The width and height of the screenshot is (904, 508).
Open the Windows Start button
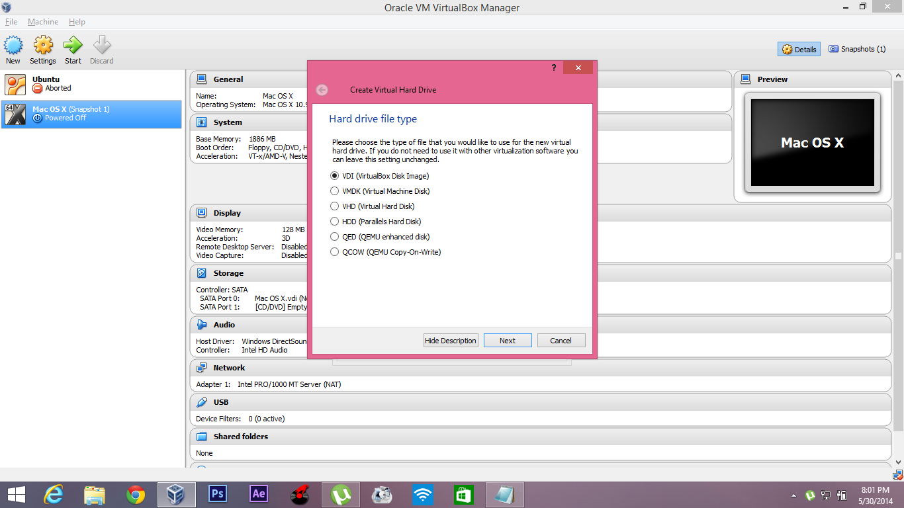pyautogui.click(x=16, y=495)
